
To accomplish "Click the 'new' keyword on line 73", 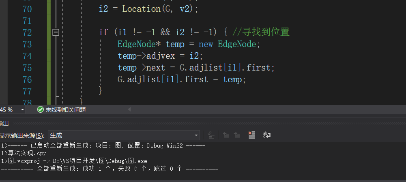I will pyautogui.click(x=206, y=44).
